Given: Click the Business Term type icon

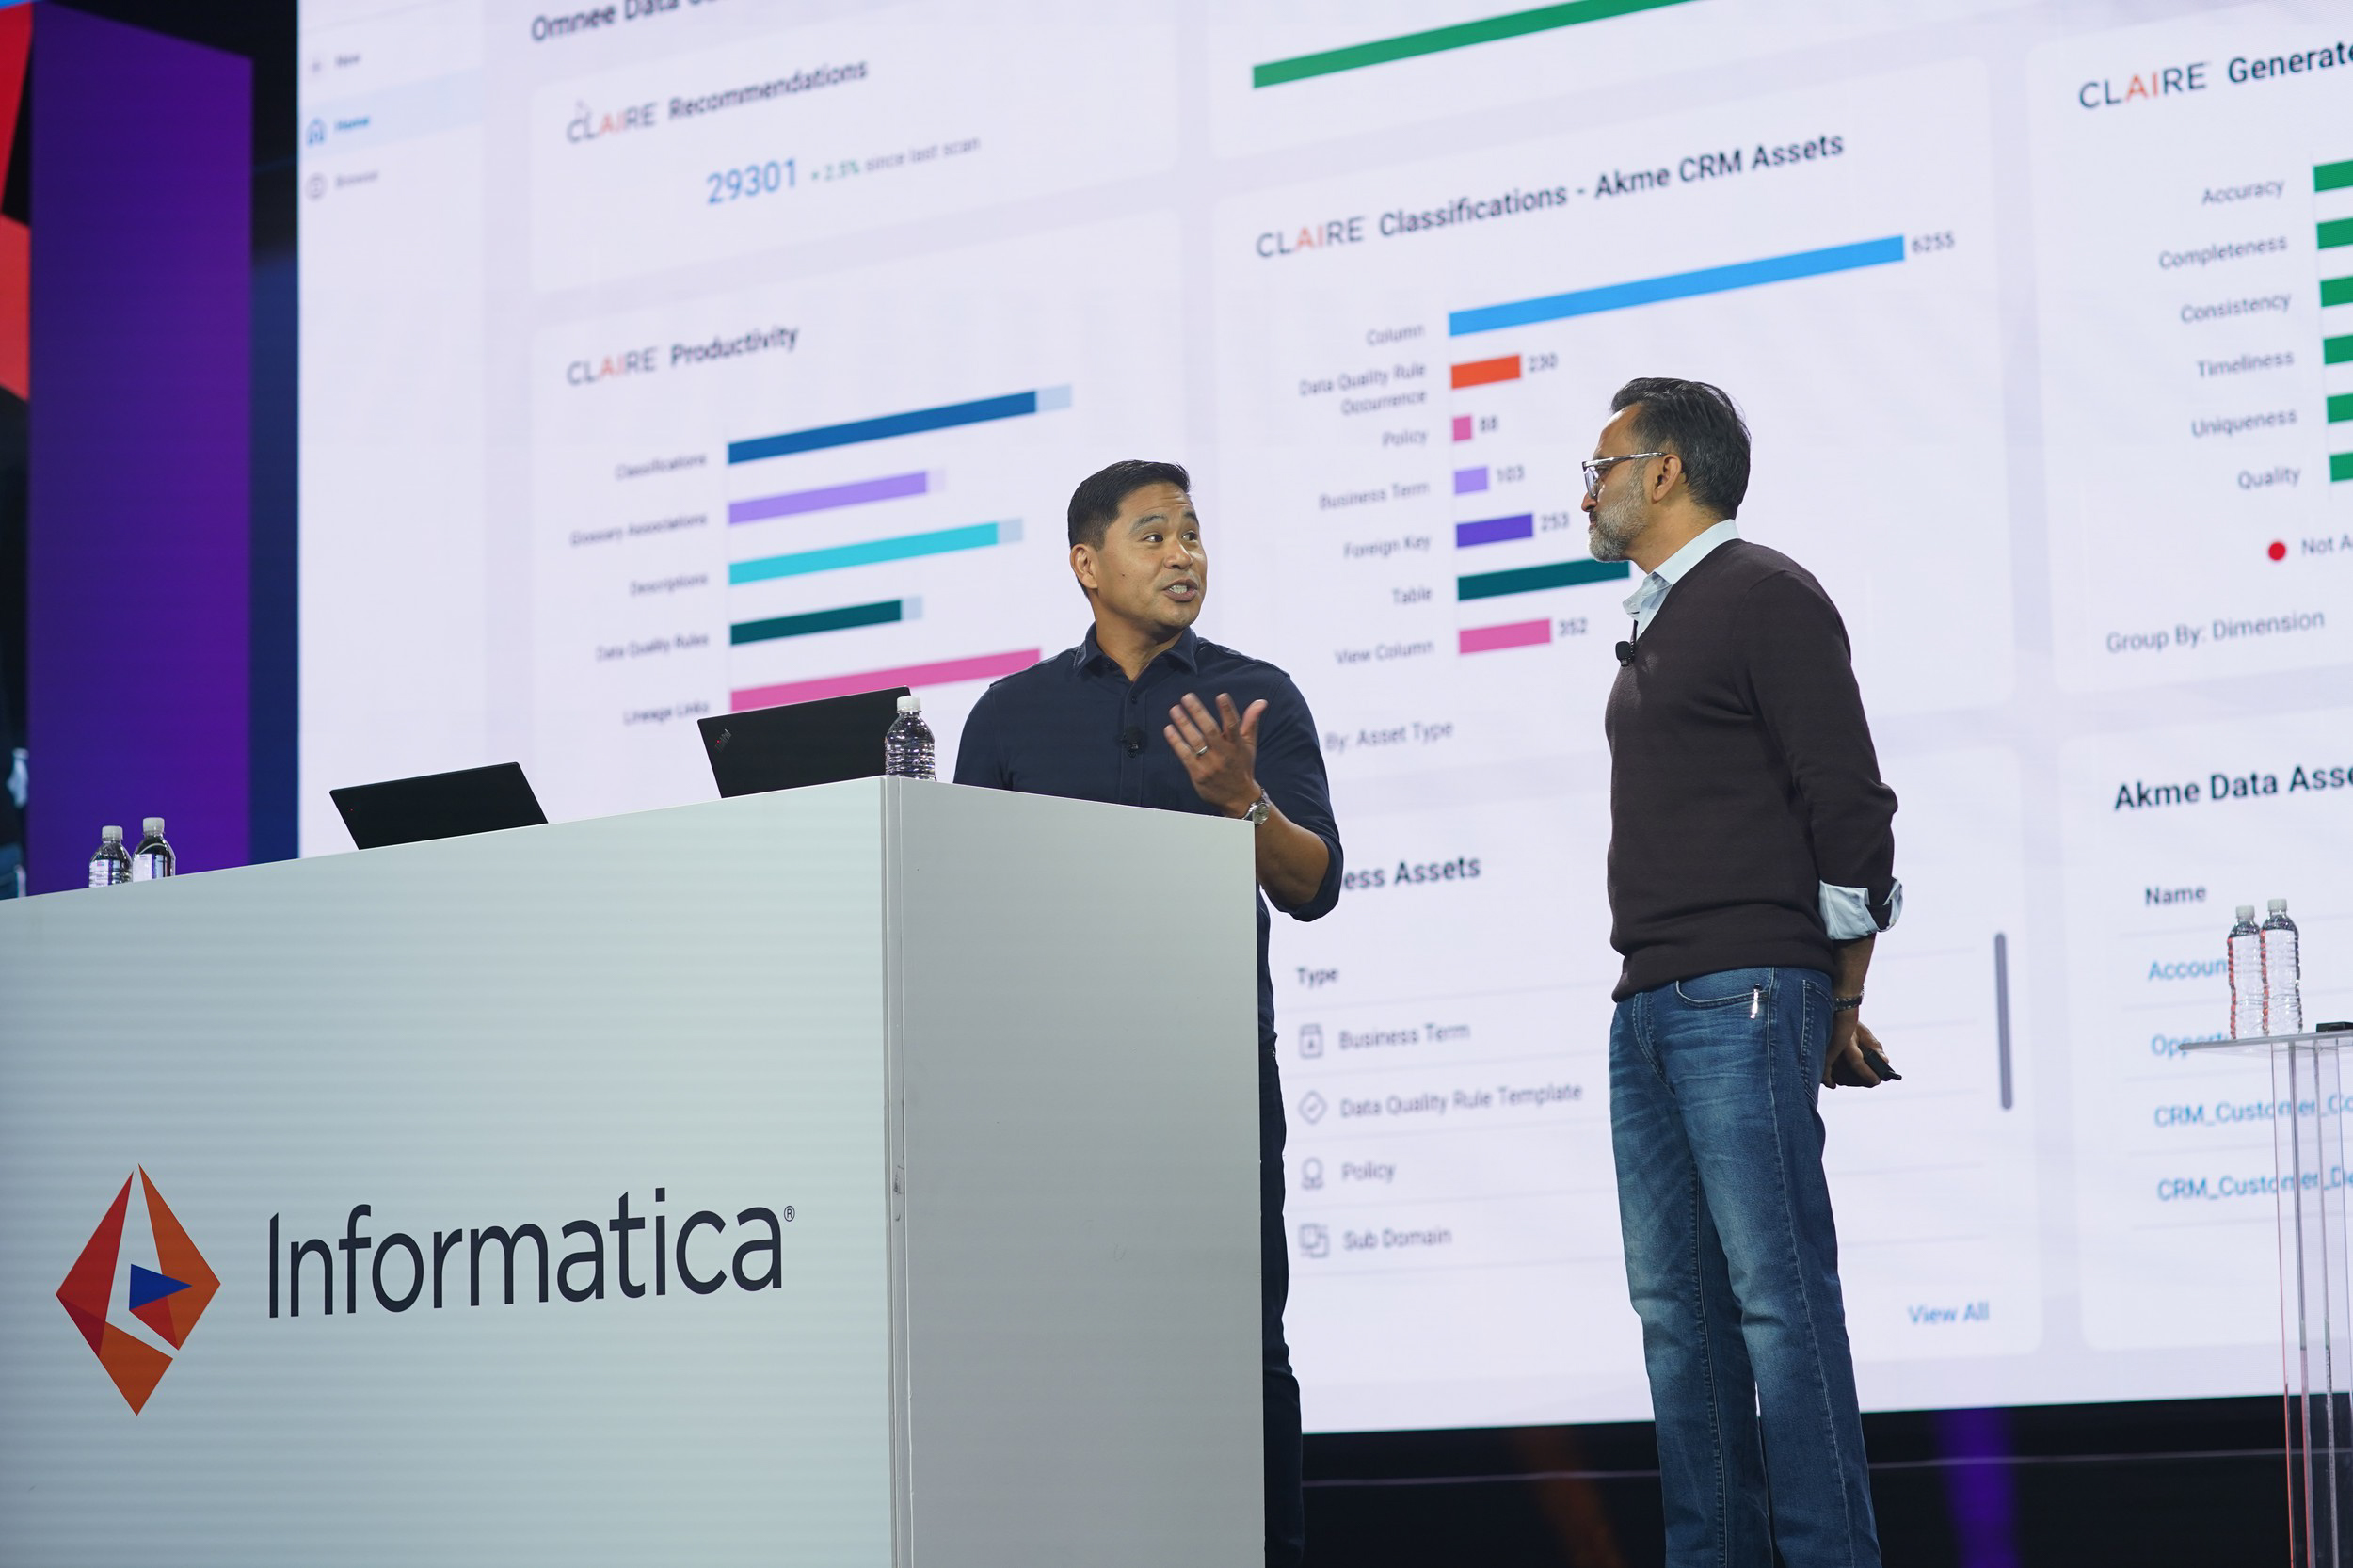Looking at the screenshot, I should (1310, 1041).
